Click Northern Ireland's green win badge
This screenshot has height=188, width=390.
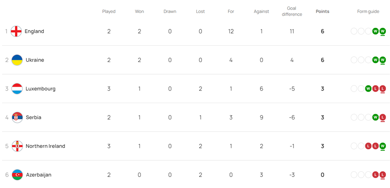click(383, 146)
